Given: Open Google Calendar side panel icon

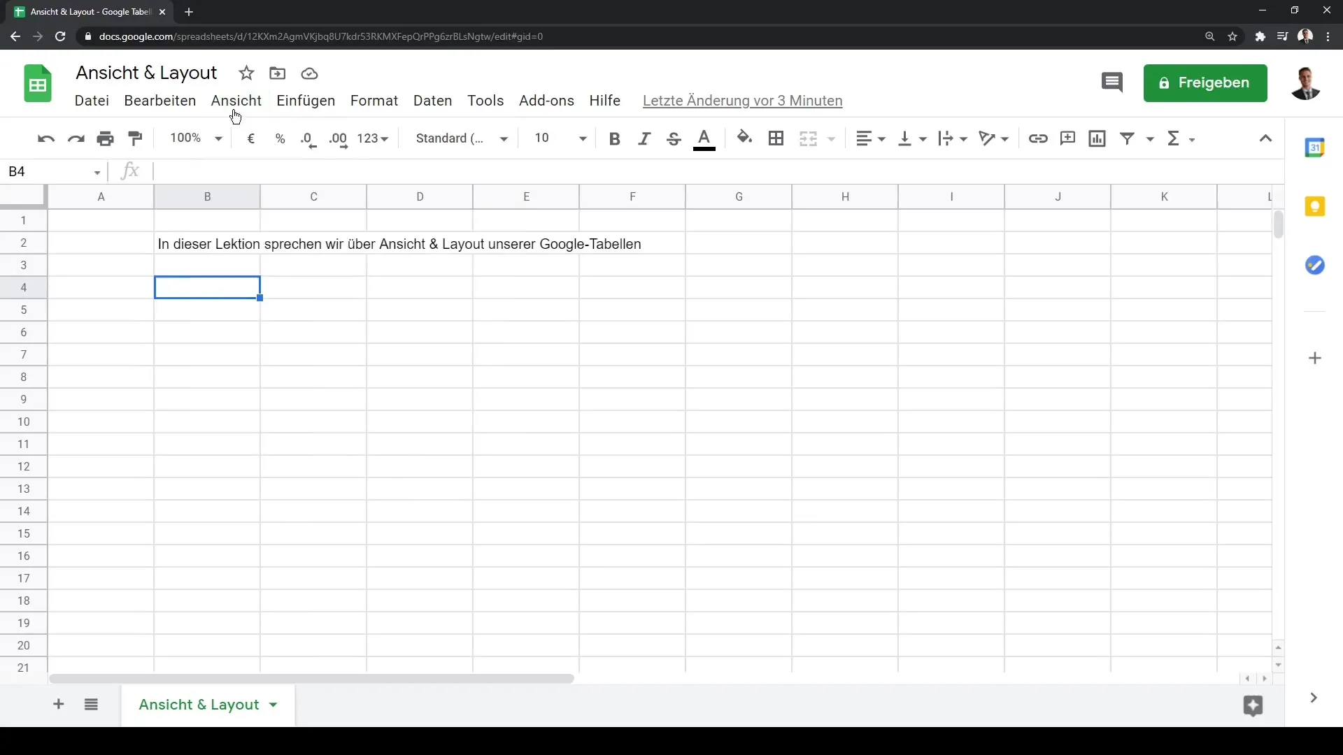Looking at the screenshot, I should pos(1315,148).
